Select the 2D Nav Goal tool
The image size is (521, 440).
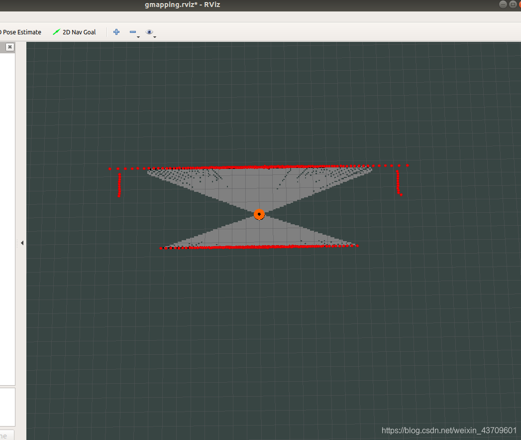[75, 32]
